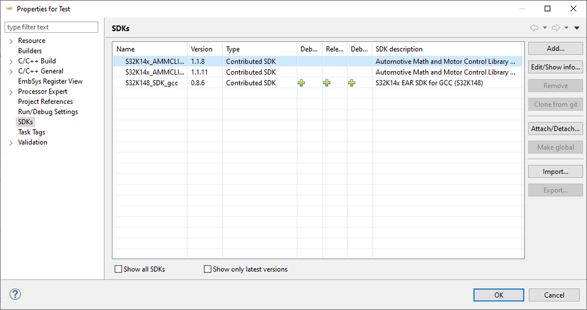The width and height of the screenshot is (587, 310).
Task: Expand the C/C++ Build node
Action: [x=11, y=61]
